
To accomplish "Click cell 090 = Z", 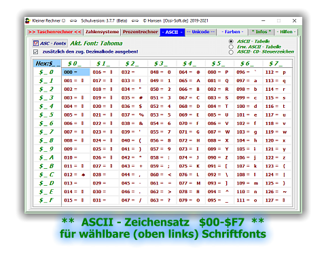I will pyautogui.click(x=219, y=157).
